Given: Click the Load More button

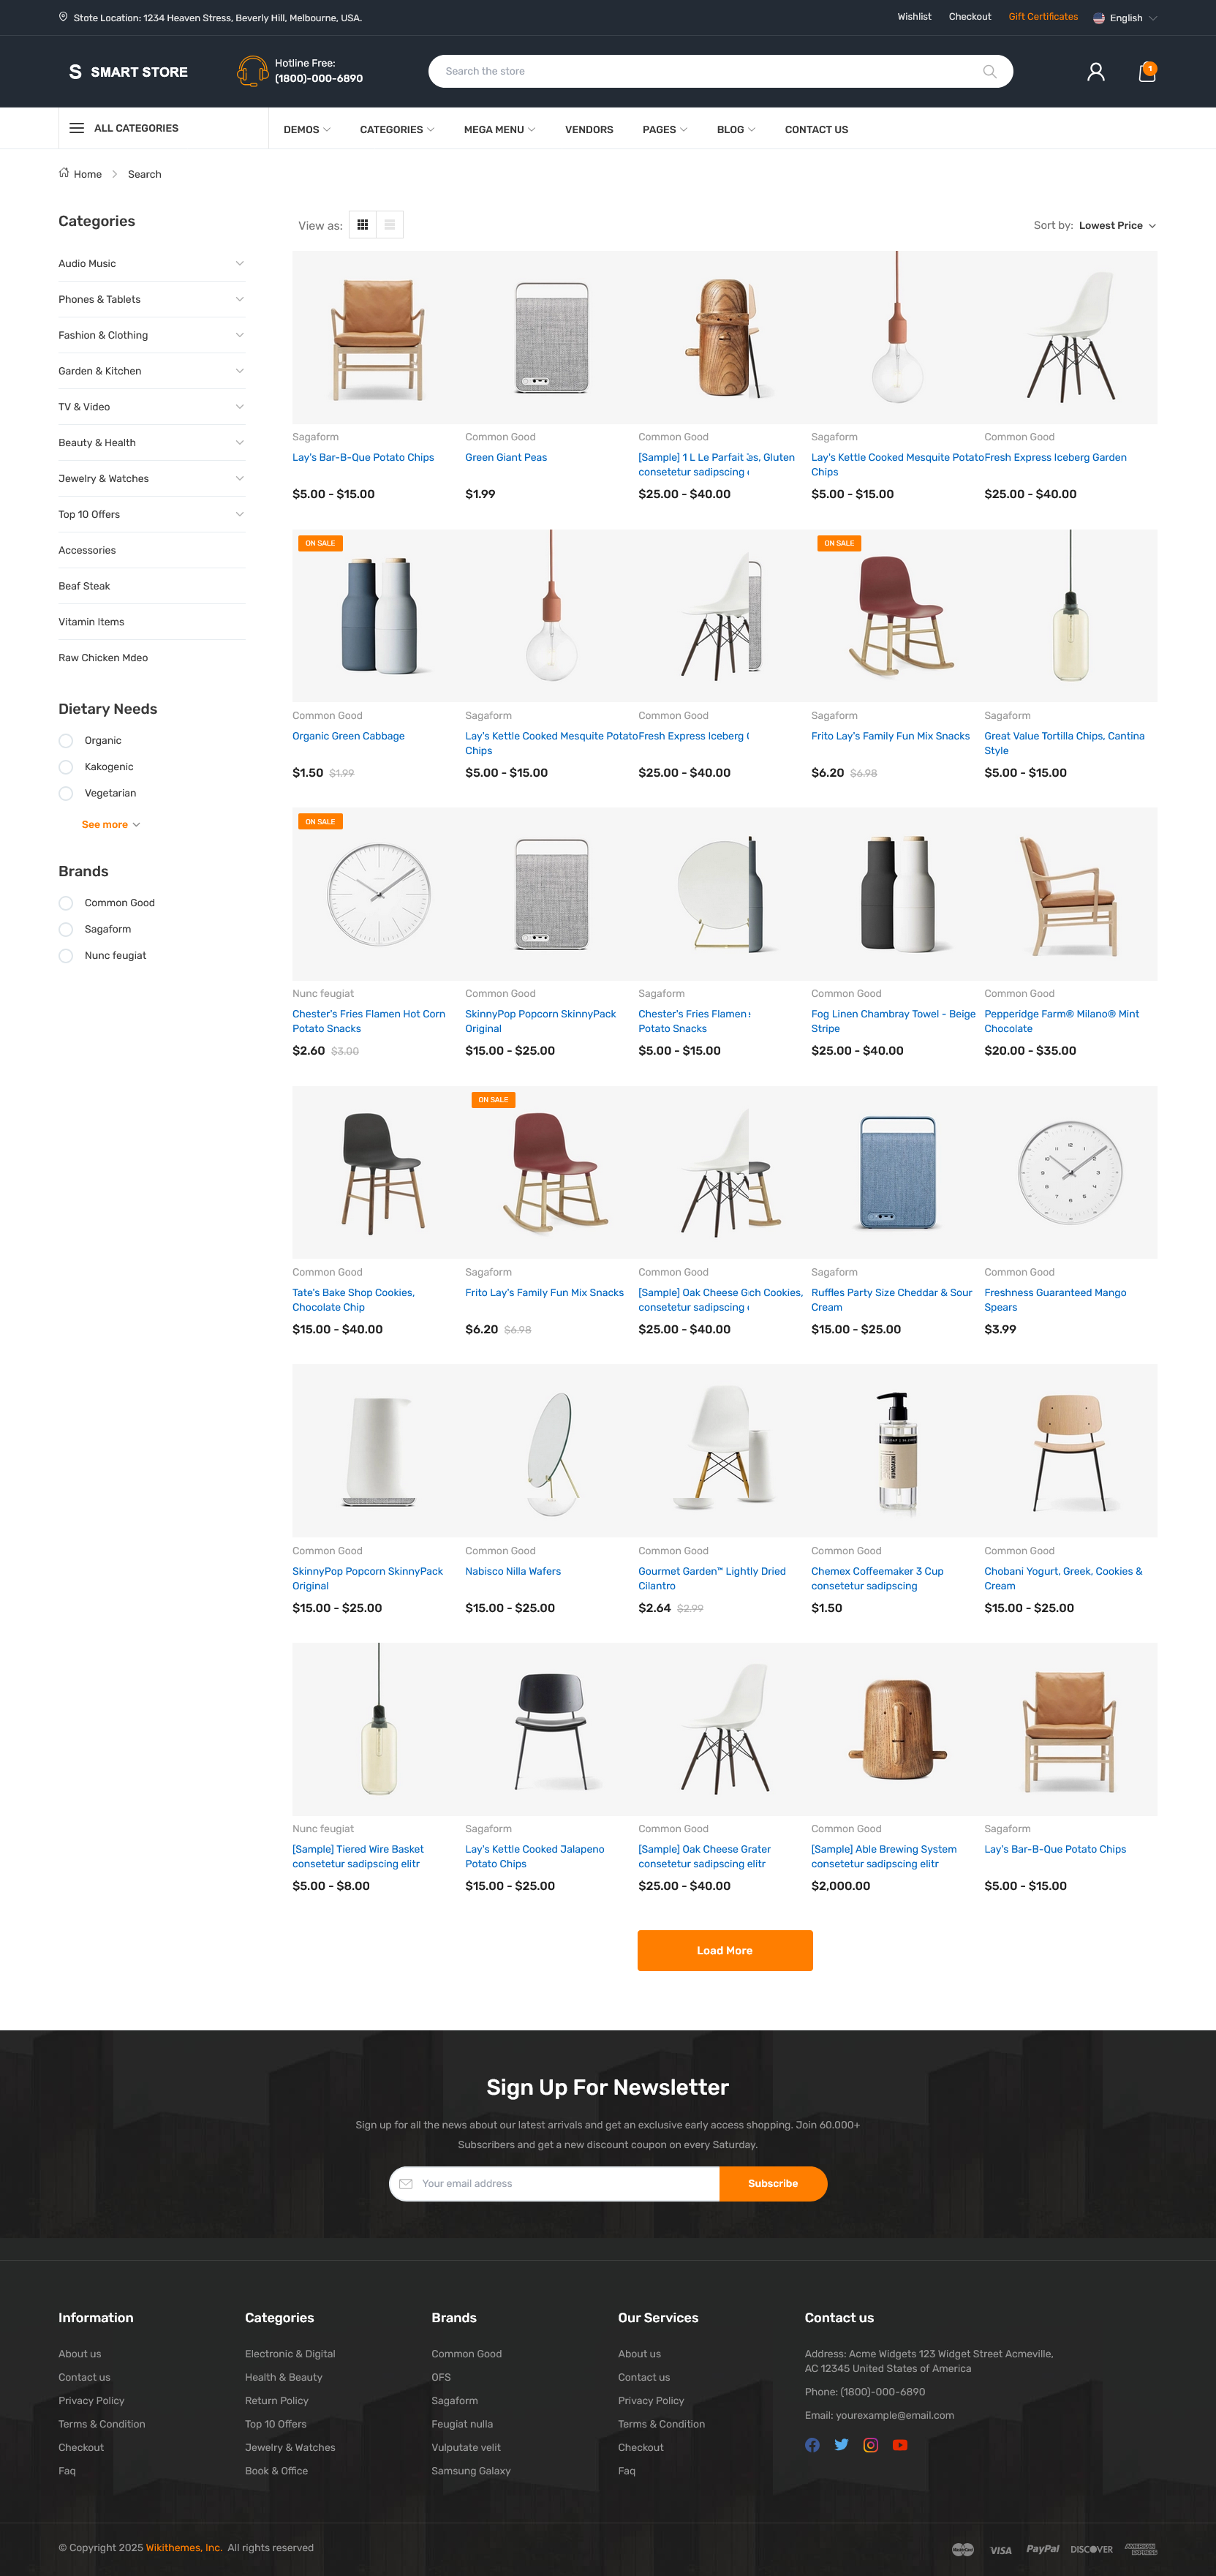Looking at the screenshot, I should pyautogui.click(x=725, y=1951).
